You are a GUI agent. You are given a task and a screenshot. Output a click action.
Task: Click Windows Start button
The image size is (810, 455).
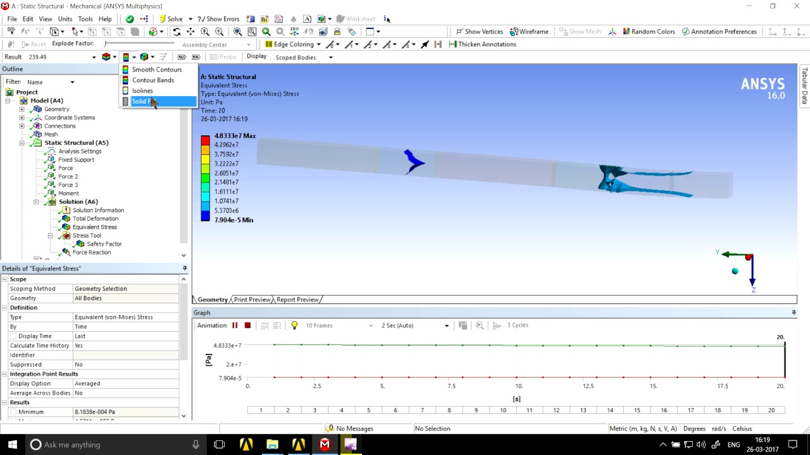[13, 444]
